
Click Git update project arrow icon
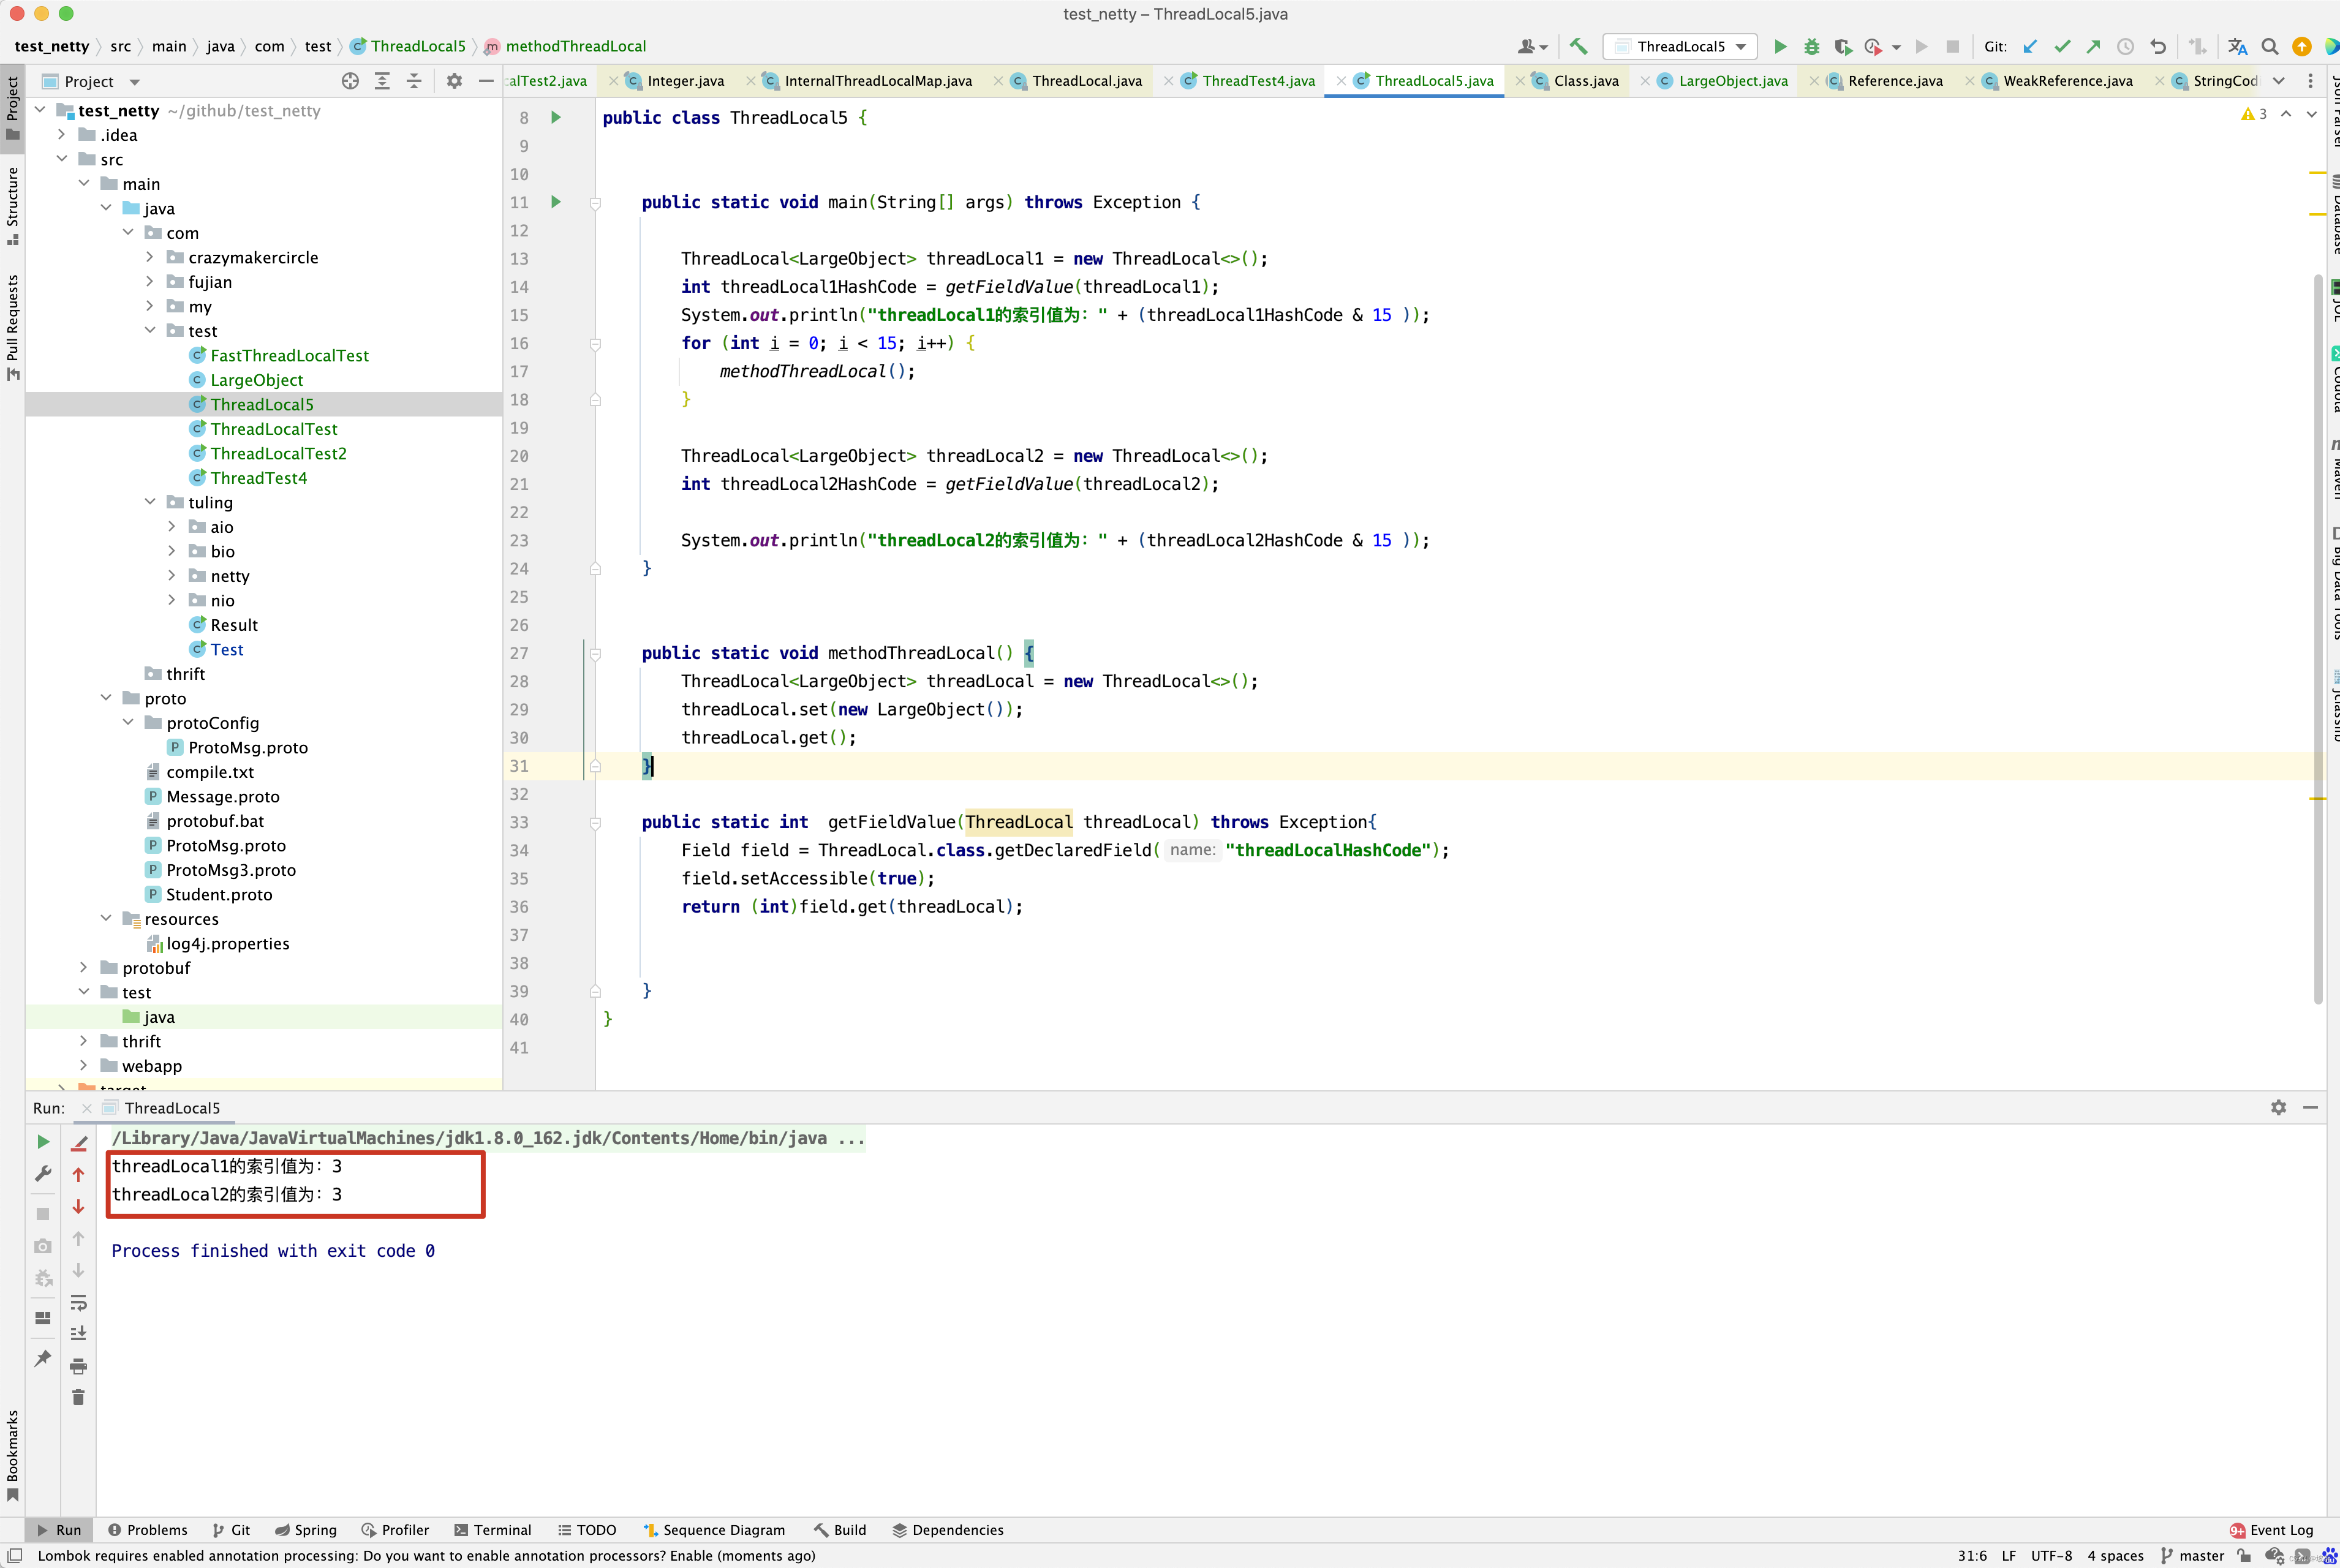(2030, 46)
